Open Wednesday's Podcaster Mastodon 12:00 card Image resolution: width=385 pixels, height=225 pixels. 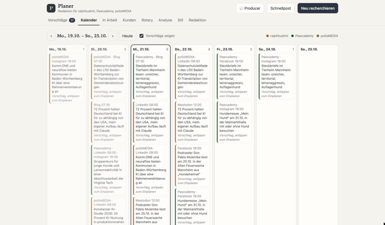pyautogui.click(x=150, y=211)
